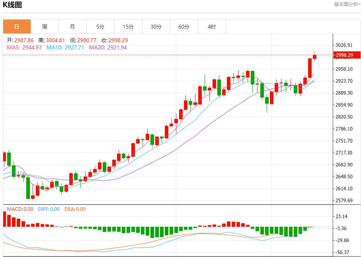The image size is (361, 257).
Task: Click the red 2998.29 current price tag
Action: pos(344,55)
